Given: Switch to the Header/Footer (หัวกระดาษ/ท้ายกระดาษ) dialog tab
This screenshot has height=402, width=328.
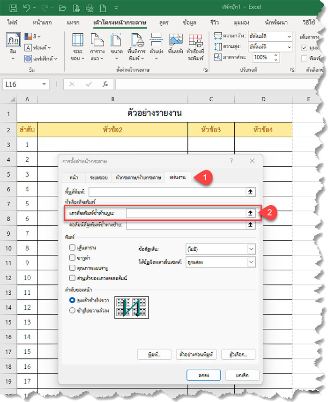Looking at the screenshot, I should (x=139, y=178).
